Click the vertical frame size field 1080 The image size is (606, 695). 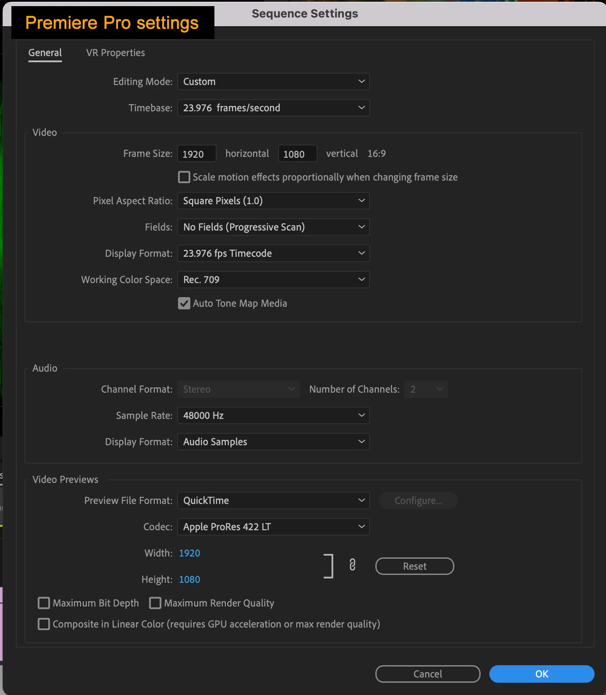298,154
